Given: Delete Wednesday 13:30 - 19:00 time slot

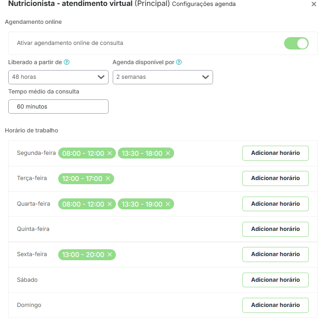Looking at the screenshot, I should (x=168, y=204).
